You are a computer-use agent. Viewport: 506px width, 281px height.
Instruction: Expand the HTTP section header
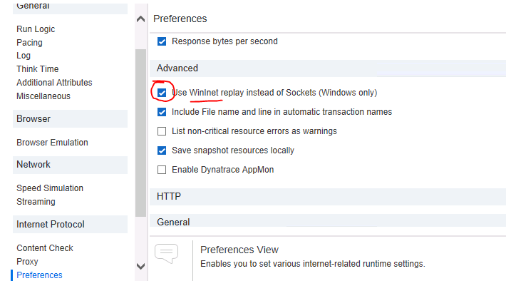point(328,196)
